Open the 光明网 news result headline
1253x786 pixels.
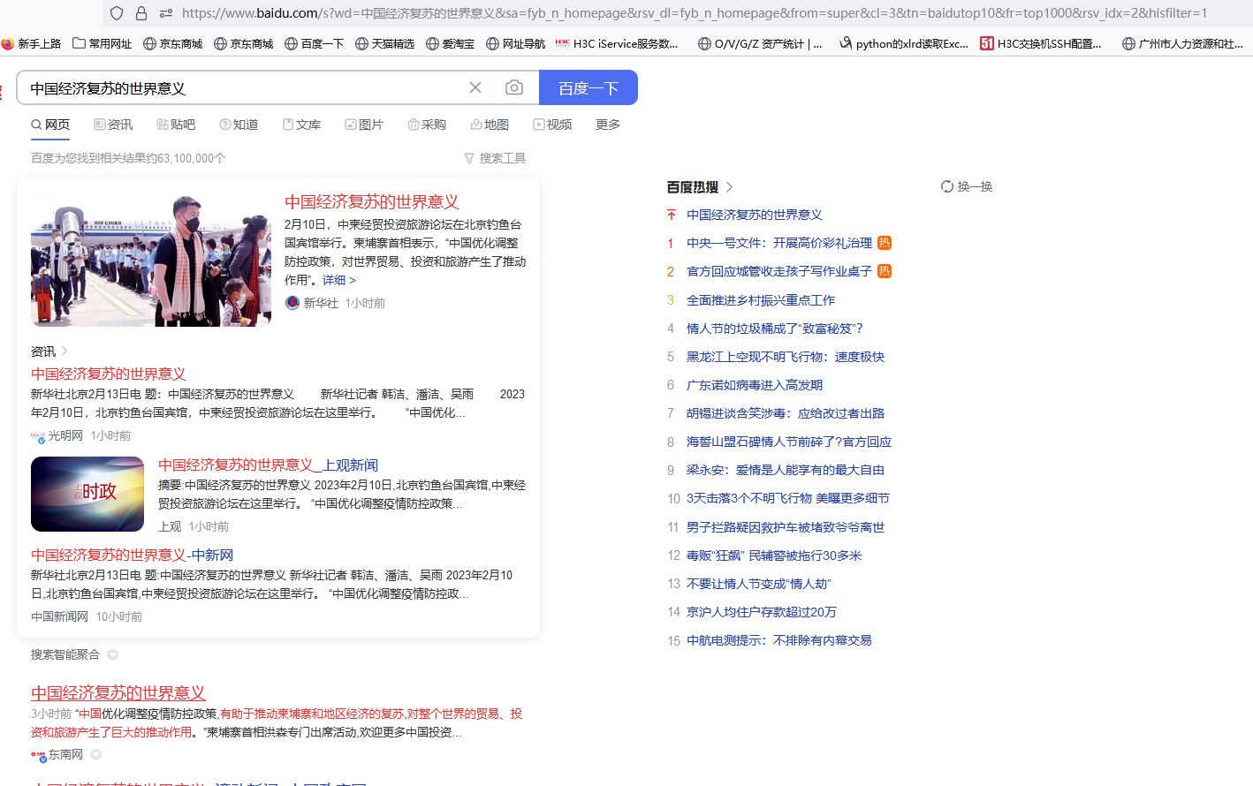[109, 374]
